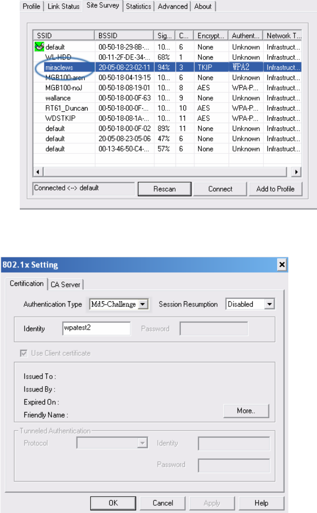
Task: Click the horizontal scrollbar thumb in network list
Action: click(x=165, y=172)
